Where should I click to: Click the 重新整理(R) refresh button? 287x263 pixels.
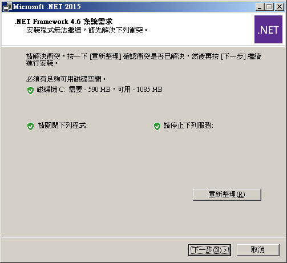[227, 195]
